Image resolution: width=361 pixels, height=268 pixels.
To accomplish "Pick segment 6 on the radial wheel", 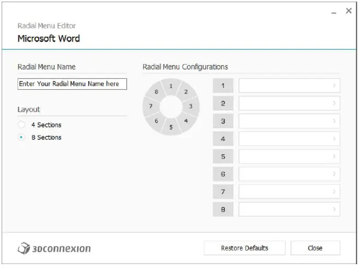I will click(157, 121).
